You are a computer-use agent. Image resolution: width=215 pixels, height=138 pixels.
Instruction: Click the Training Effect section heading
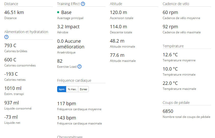pos(68,4)
